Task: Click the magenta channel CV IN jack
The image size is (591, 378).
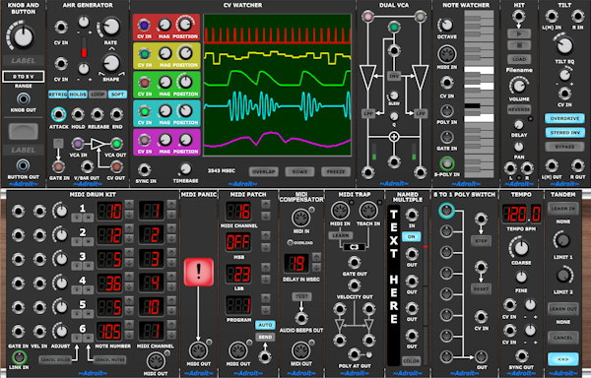Action: [x=144, y=141]
